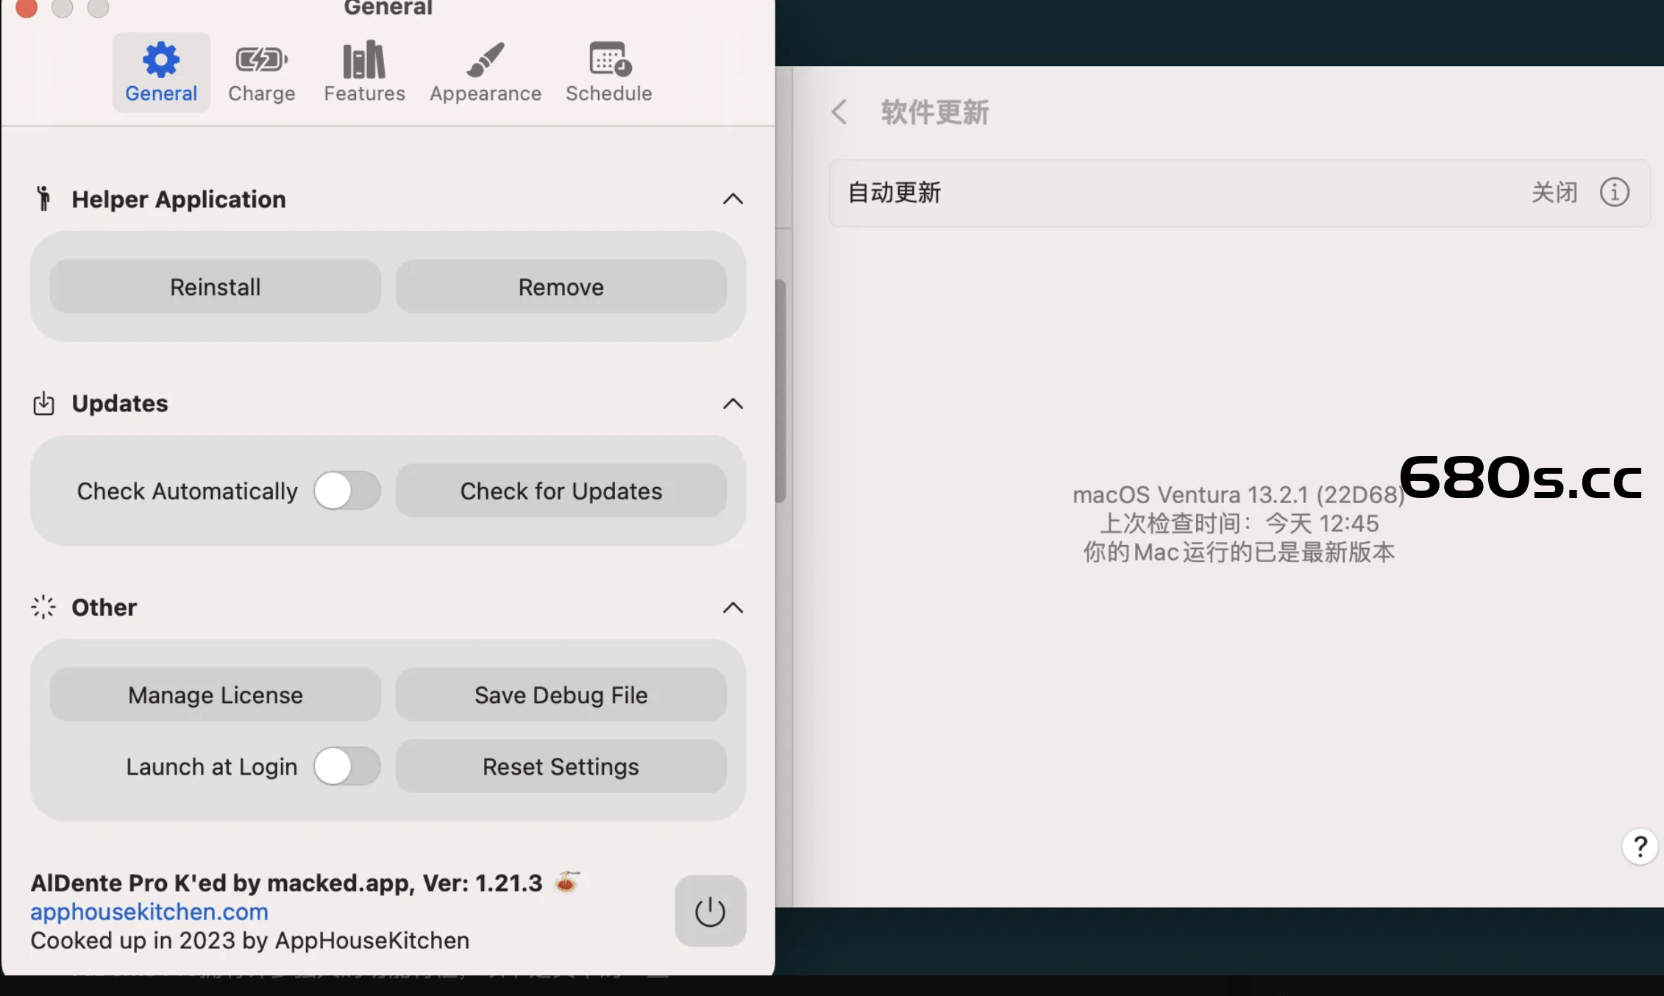
Task: Click the download icon beside Updates heading
Action: click(x=43, y=403)
